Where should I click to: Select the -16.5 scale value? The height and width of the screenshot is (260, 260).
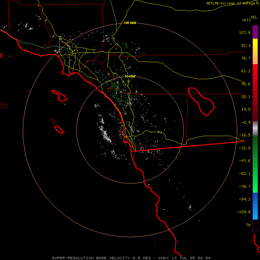point(245,135)
